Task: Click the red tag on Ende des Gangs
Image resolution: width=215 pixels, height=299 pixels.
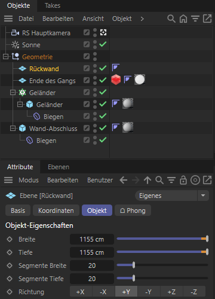Action: click(116, 80)
